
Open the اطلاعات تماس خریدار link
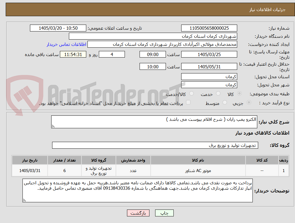66,44
